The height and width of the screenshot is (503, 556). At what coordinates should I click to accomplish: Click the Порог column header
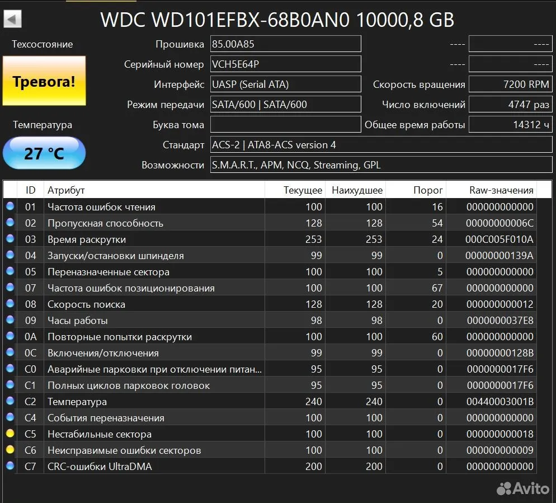coord(416,190)
